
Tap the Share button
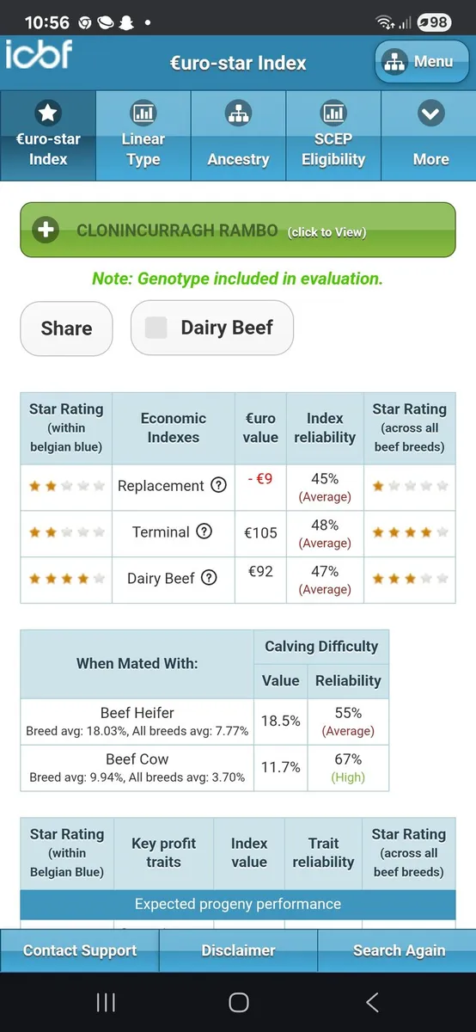(x=66, y=328)
